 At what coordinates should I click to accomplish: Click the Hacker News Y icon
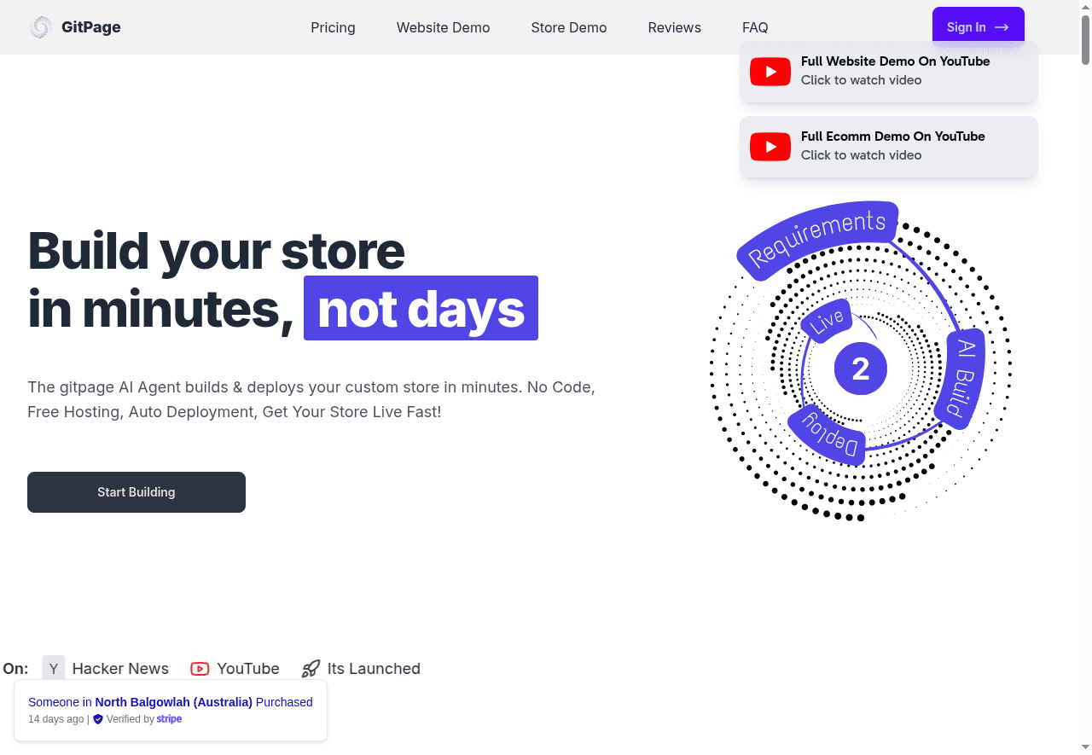coord(54,669)
